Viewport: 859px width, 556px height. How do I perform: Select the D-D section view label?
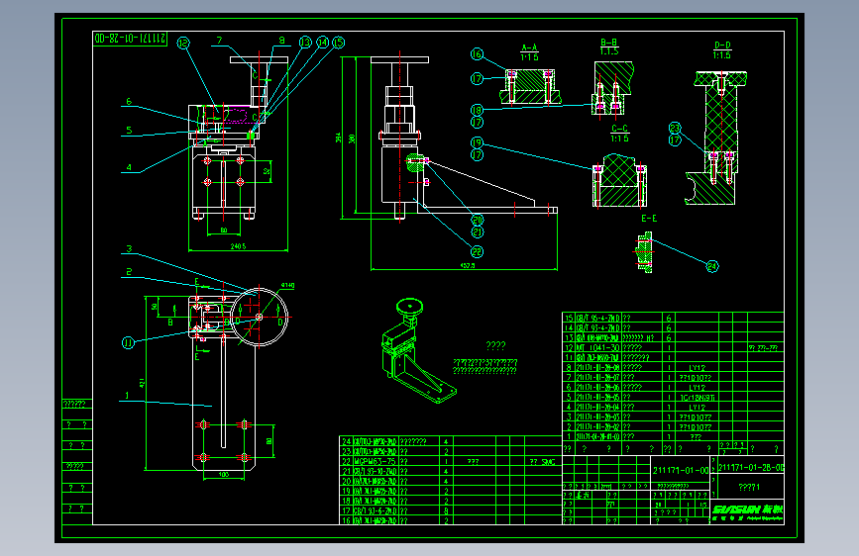point(722,50)
